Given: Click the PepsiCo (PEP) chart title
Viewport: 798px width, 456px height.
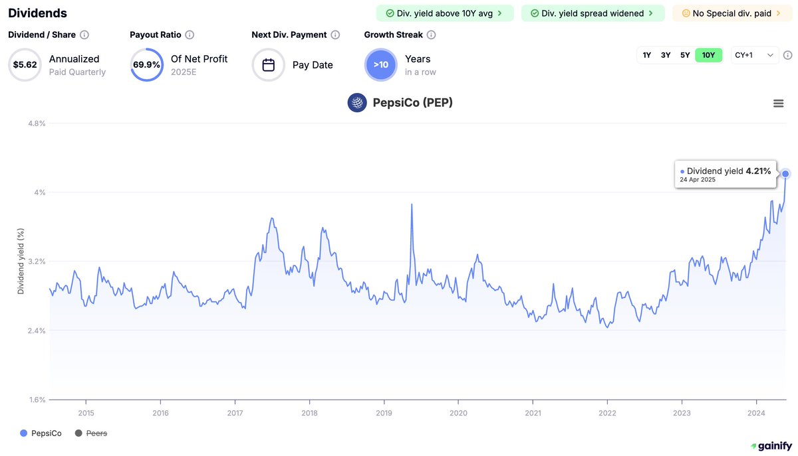Looking at the screenshot, I should (414, 102).
